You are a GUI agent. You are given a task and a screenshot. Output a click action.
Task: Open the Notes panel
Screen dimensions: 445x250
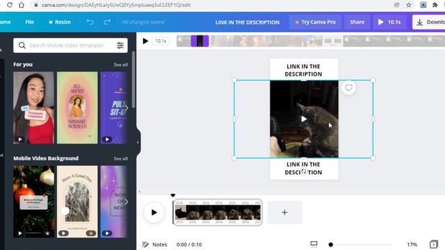pyautogui.click(x=154, y=244)
